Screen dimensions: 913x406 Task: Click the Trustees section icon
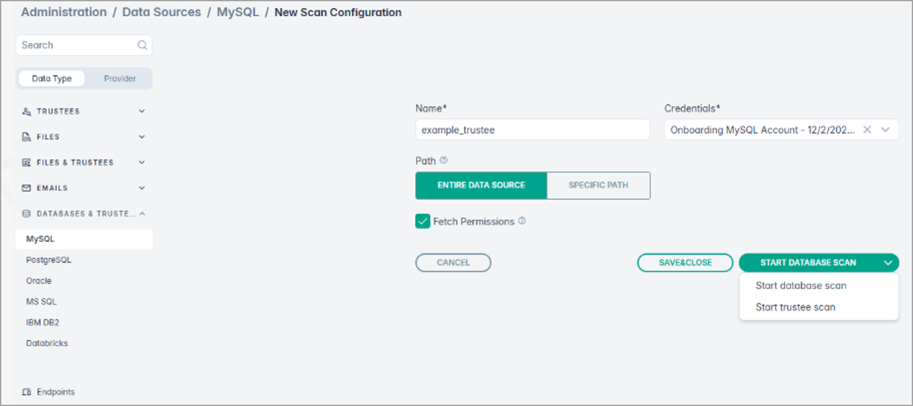coord(26,111)
